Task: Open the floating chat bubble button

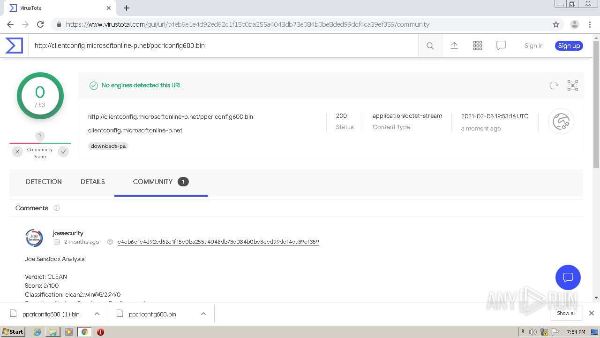Action: coord(568,277)
